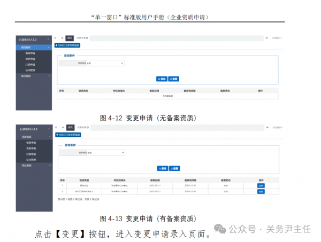Click the 变更 button in the first table row
The width and height of the screenshot is (321, 242).
coord(261,185)
